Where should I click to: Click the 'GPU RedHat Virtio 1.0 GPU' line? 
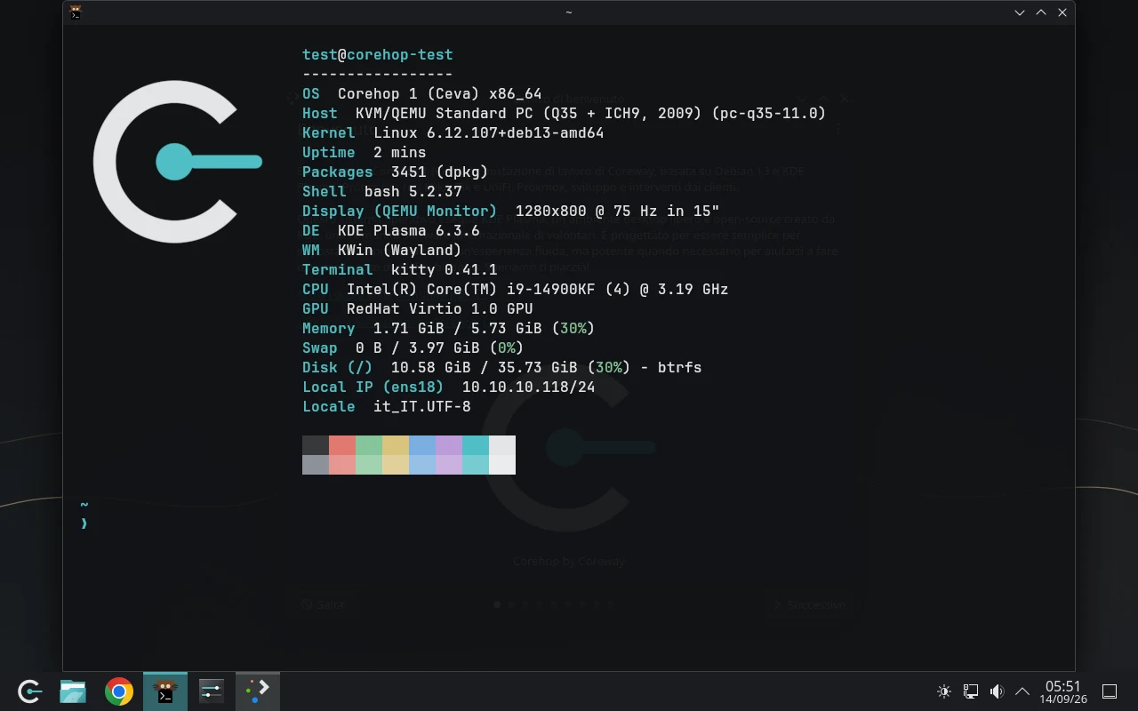click(x=418, y=309)
